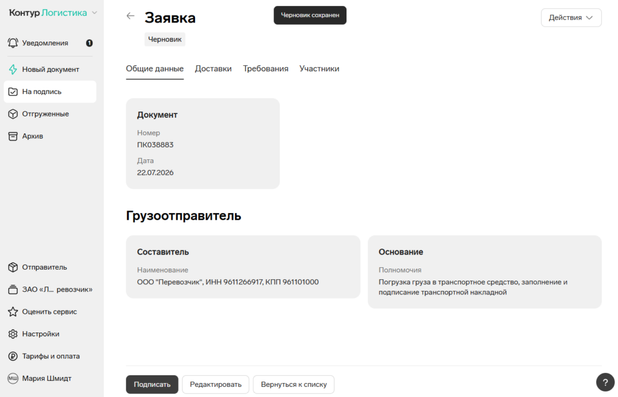Click the Тарифы и оплата ruble icon
This screenshot has width=618, height=397.
point(13,356)
